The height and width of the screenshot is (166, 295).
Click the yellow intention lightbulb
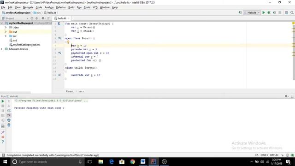[x=68, y=42]
